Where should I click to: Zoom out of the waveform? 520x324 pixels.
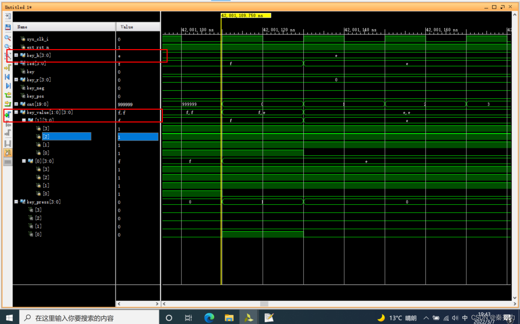tap(8, 46)
